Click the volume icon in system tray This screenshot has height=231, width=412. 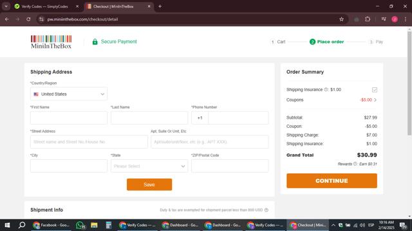point(362,225)
